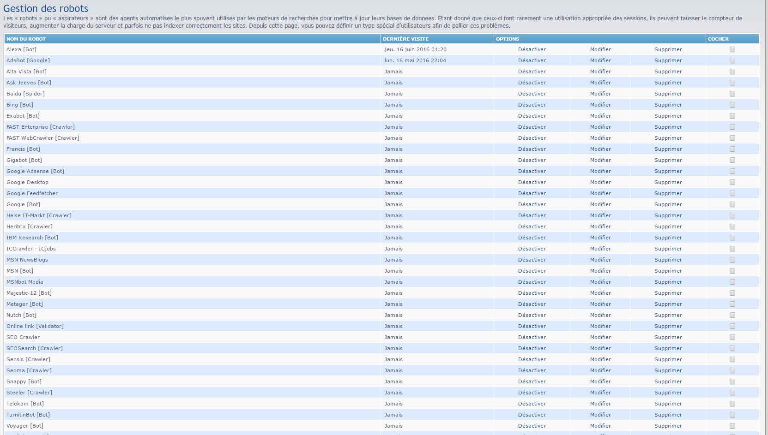768x435 pixels.
Task: Check the Gigabot [Bot] checkbox
Action: tap(732, 160)
